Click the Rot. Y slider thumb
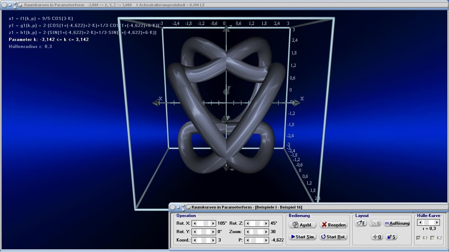The image size is (449, 252). [x=204, y=232]
